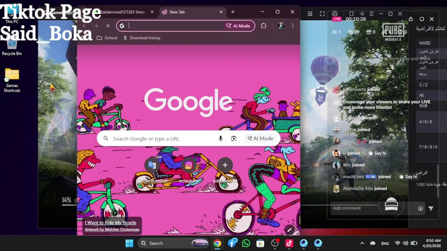Start voice search with the microphone

coord(220,138)
